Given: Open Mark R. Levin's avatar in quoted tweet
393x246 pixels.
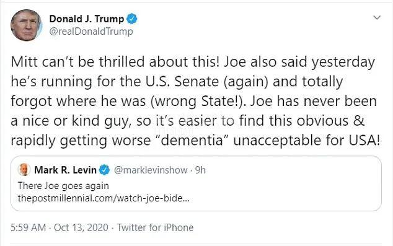Looking at the screenshot, I should 24,170.
